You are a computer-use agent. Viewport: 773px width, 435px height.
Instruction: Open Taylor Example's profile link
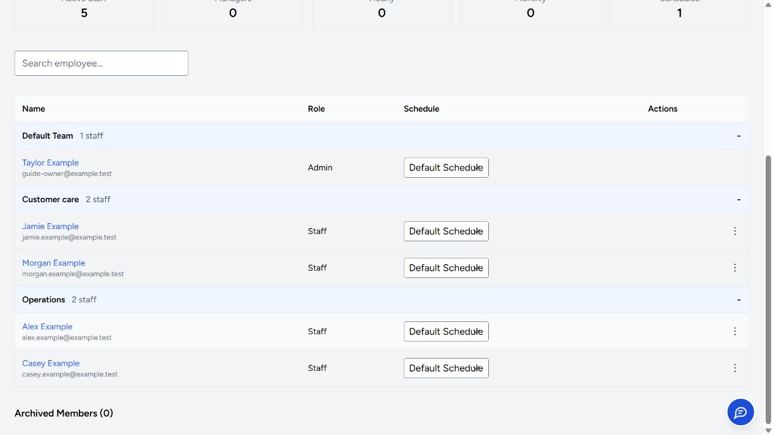pyautogui.click(x=50, y=163)
